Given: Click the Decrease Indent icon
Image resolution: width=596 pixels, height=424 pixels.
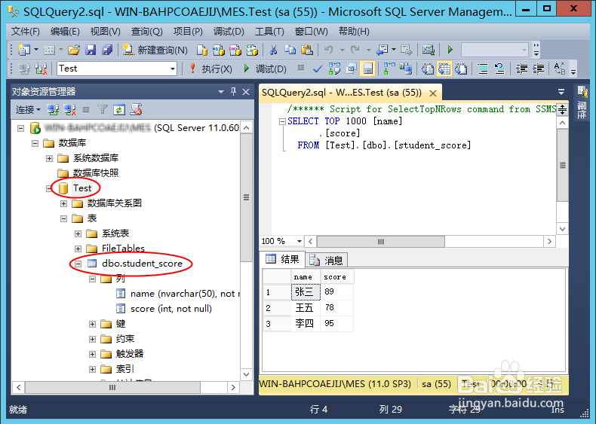Looking at the screenshot, I should (521, 69).
